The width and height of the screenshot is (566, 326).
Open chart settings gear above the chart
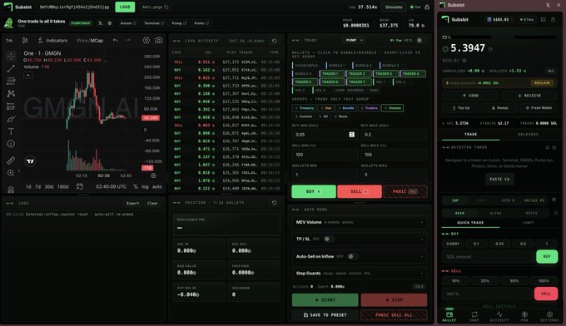pyautogui.click(x=146, y=41)
